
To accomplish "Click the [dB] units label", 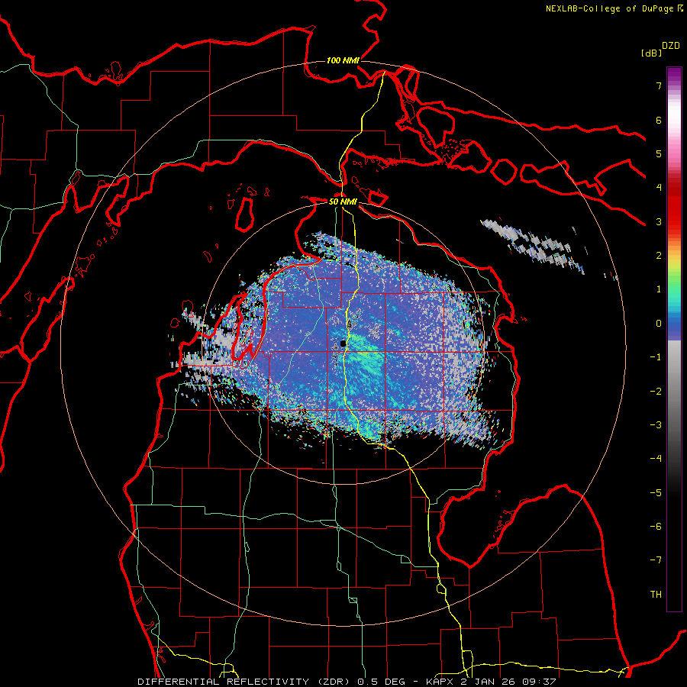I will pos(652,53).
